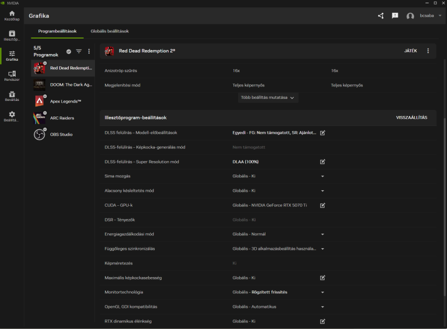Open the Beváltás gift redeem section
The height and width of the screenshot is (329, 447).
pyautogui.click(x=12, y=96)
